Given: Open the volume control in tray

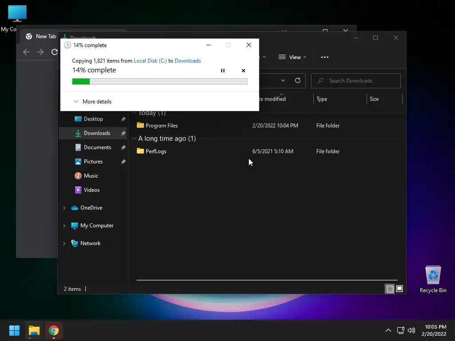Looking at the screenshot, I should (411, 330).
